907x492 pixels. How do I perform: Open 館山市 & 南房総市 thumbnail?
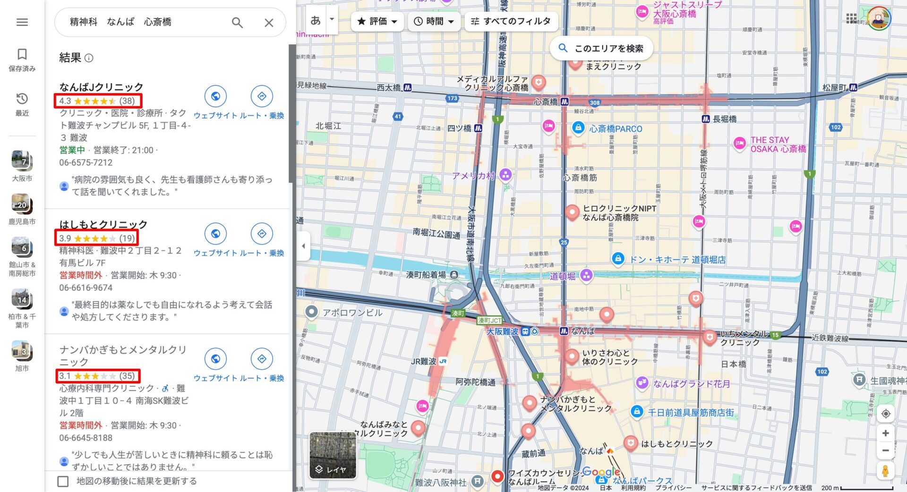22,256
